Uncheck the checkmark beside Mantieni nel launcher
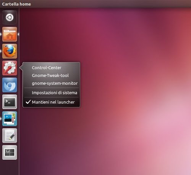 (x=28, y=102)
